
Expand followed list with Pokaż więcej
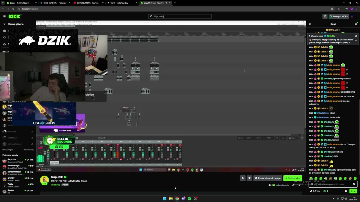click(x=8, y=150)
